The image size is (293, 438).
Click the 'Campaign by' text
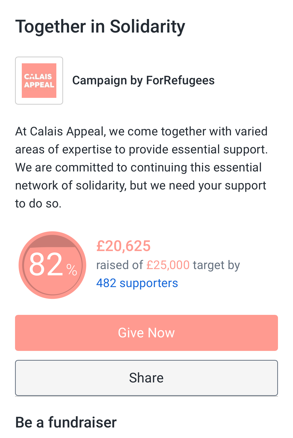point(100,81)
